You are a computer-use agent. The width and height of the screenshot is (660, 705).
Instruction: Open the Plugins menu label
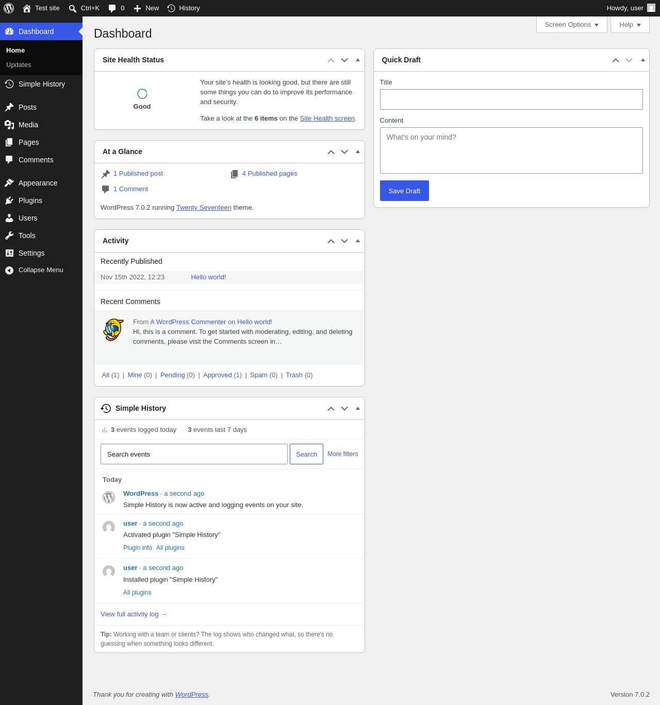[x=30, y=200]
